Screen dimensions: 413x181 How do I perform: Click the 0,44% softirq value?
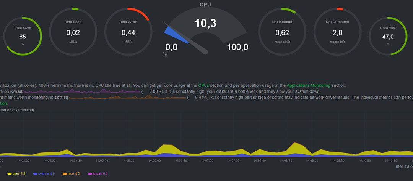(x=201, y=98)
